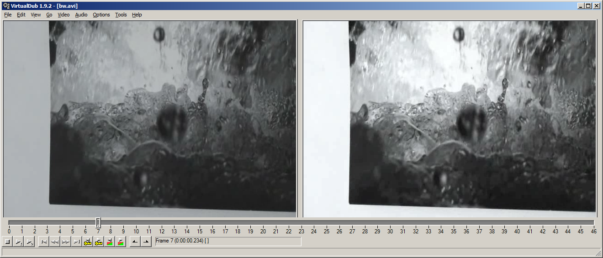603x258 pixels.
Task: Open the Audio menu
Action: [x=81, y=15]
